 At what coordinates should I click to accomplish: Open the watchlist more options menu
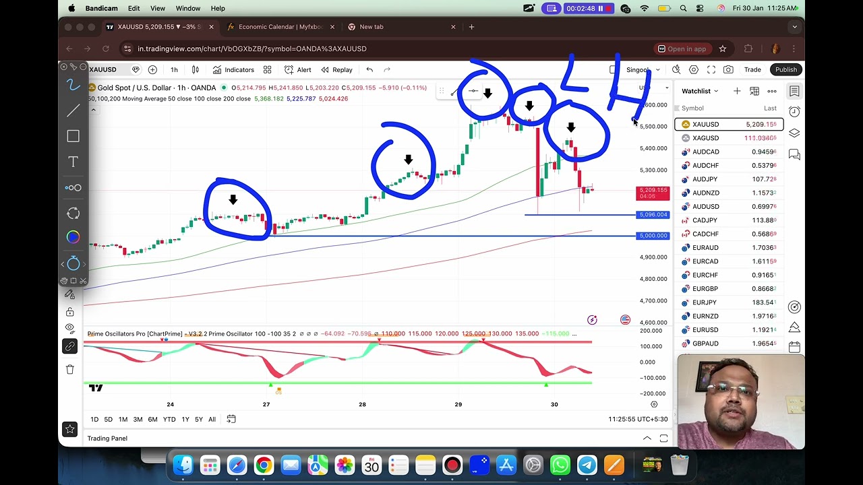[x=772, y=91]
